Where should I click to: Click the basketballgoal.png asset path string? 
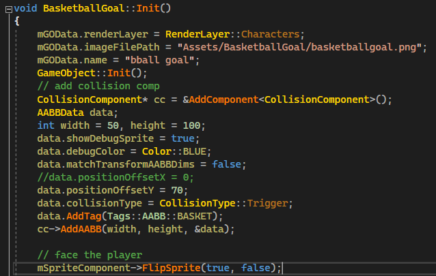pyautogui.click(x=300, y=47)
